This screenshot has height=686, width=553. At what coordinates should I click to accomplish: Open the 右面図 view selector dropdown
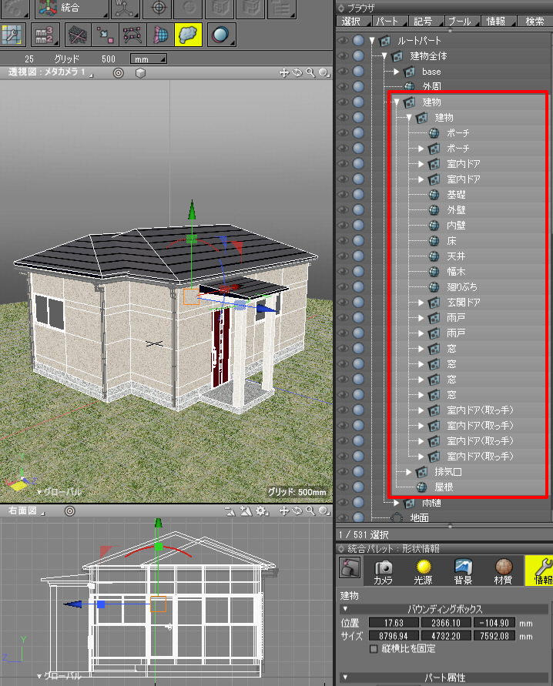click(26, 510)
